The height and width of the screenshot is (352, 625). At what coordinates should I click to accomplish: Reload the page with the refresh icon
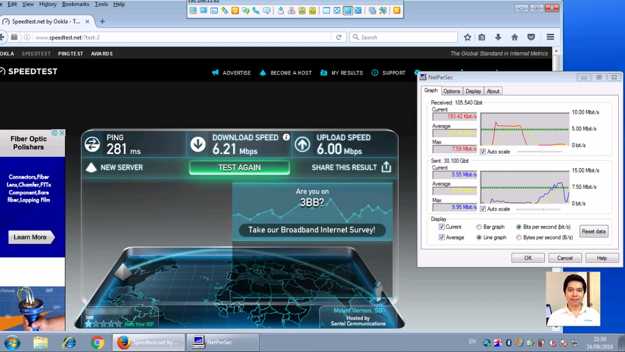coord(339,37)
